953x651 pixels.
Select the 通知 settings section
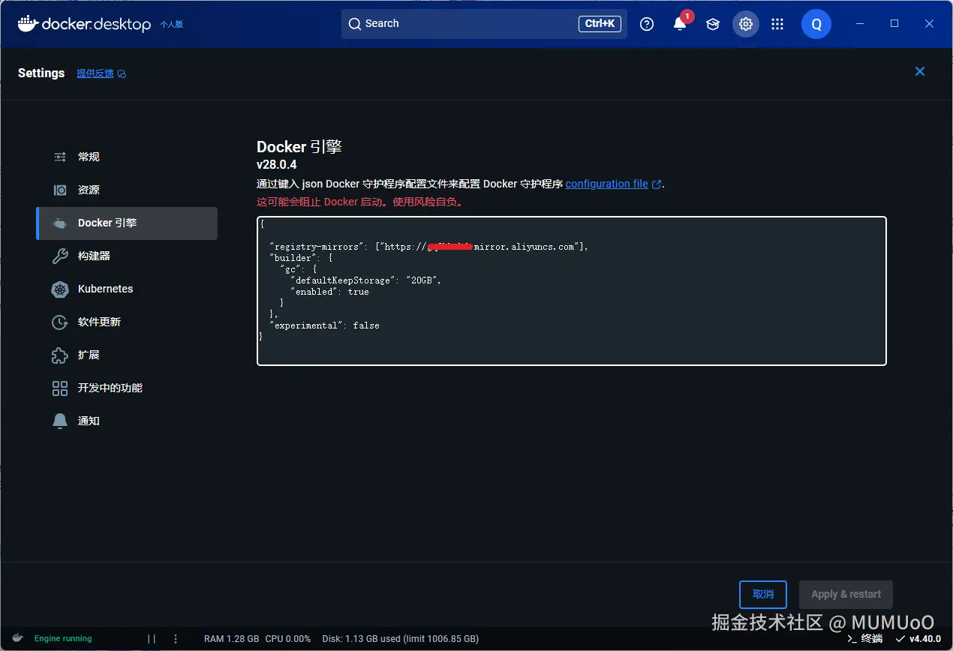pyautogui.click(x=127, y=421)
